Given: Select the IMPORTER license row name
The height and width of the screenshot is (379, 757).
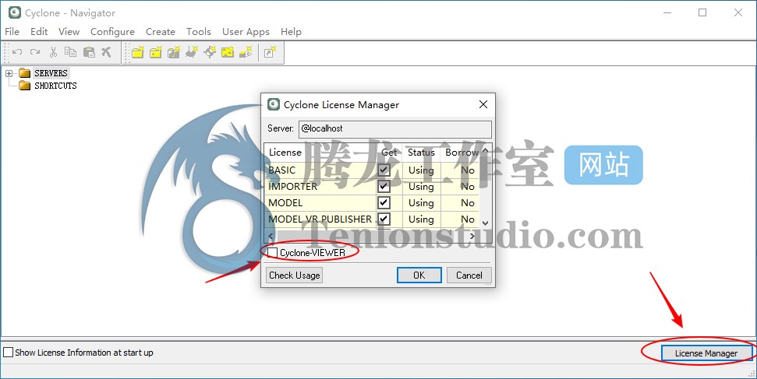Looking at the screenshot, I should click(293, 187).
